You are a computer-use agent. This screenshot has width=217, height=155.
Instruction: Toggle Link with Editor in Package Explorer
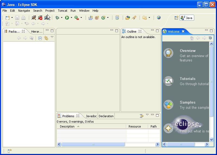[46, 38]
